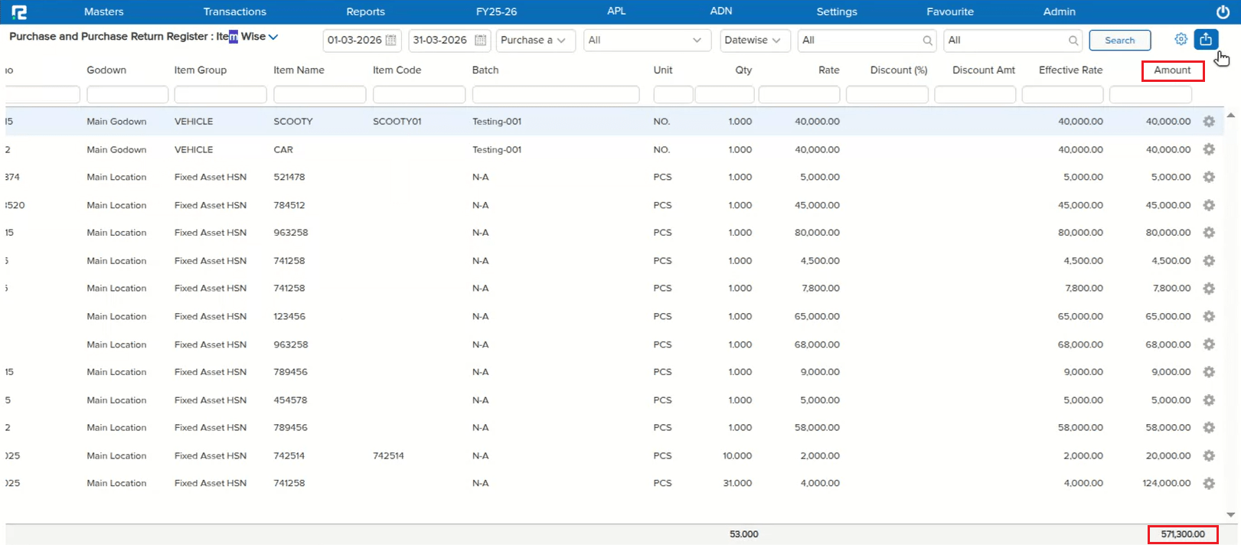The image size is (1241, 545).
Task: Open the Favourite menu
Action: [x=950, y=11]
